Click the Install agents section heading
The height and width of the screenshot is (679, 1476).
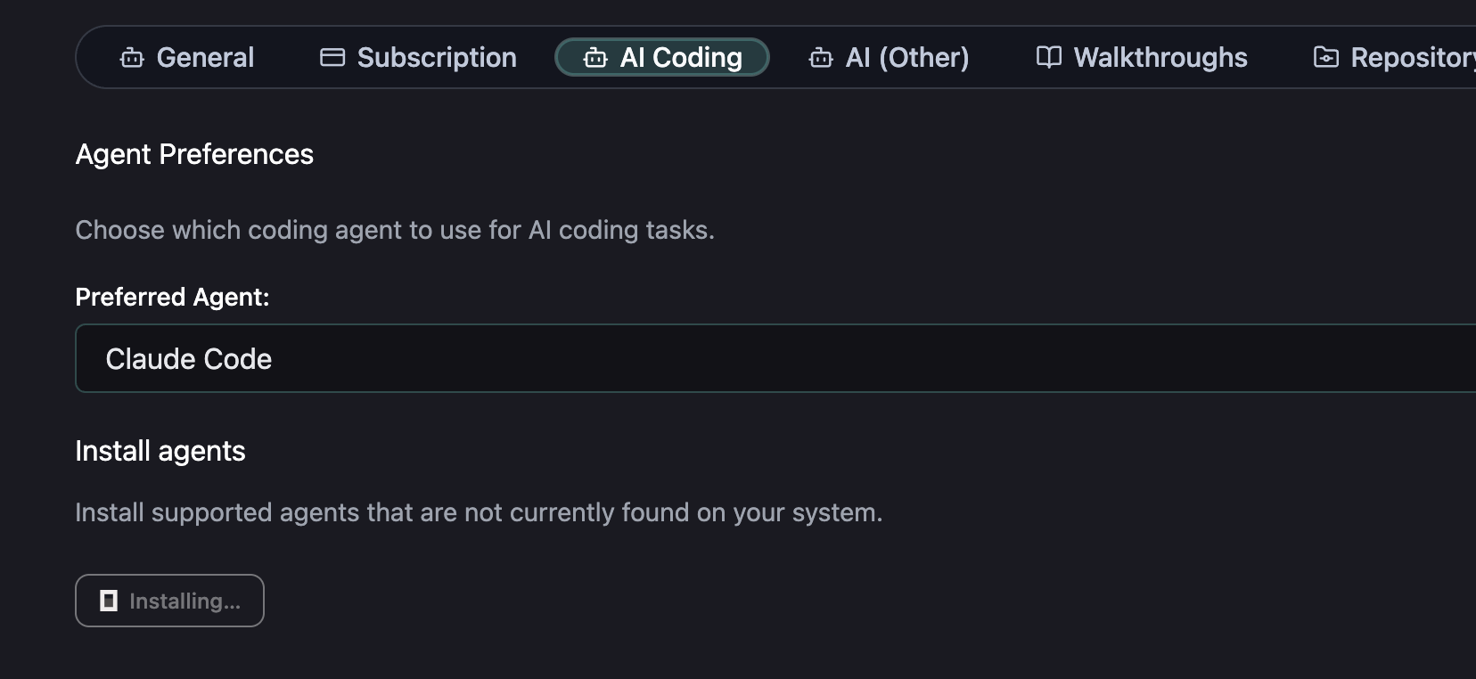point(160,451)
